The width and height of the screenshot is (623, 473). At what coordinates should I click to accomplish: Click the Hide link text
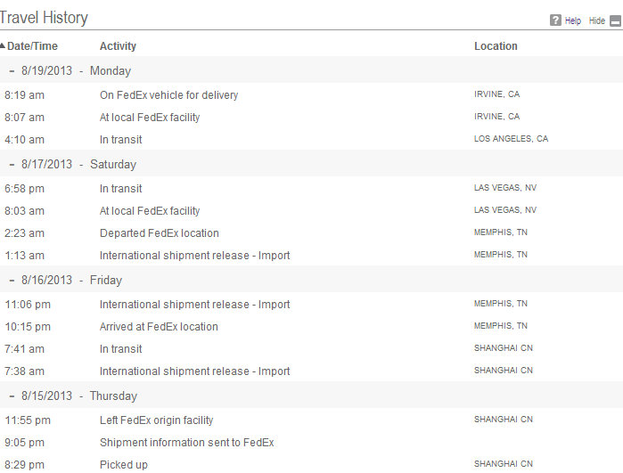coord(597,20)
